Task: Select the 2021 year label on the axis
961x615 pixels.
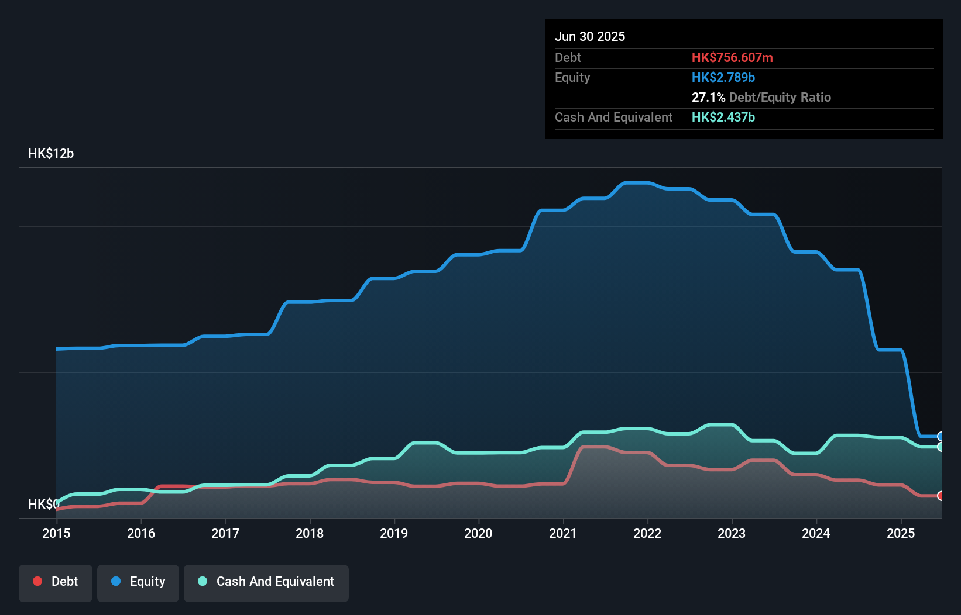Action: click(x=562, y=533)
